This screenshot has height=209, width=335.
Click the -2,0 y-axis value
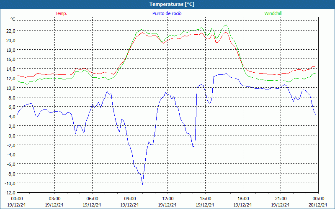(x=11, y=145)
